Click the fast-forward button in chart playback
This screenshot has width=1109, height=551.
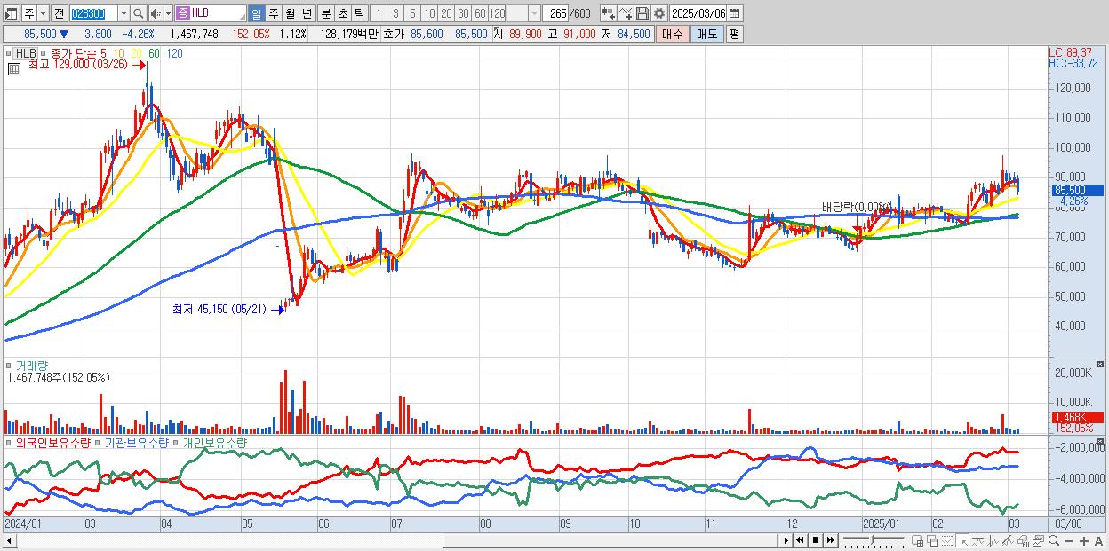(830, 540)
